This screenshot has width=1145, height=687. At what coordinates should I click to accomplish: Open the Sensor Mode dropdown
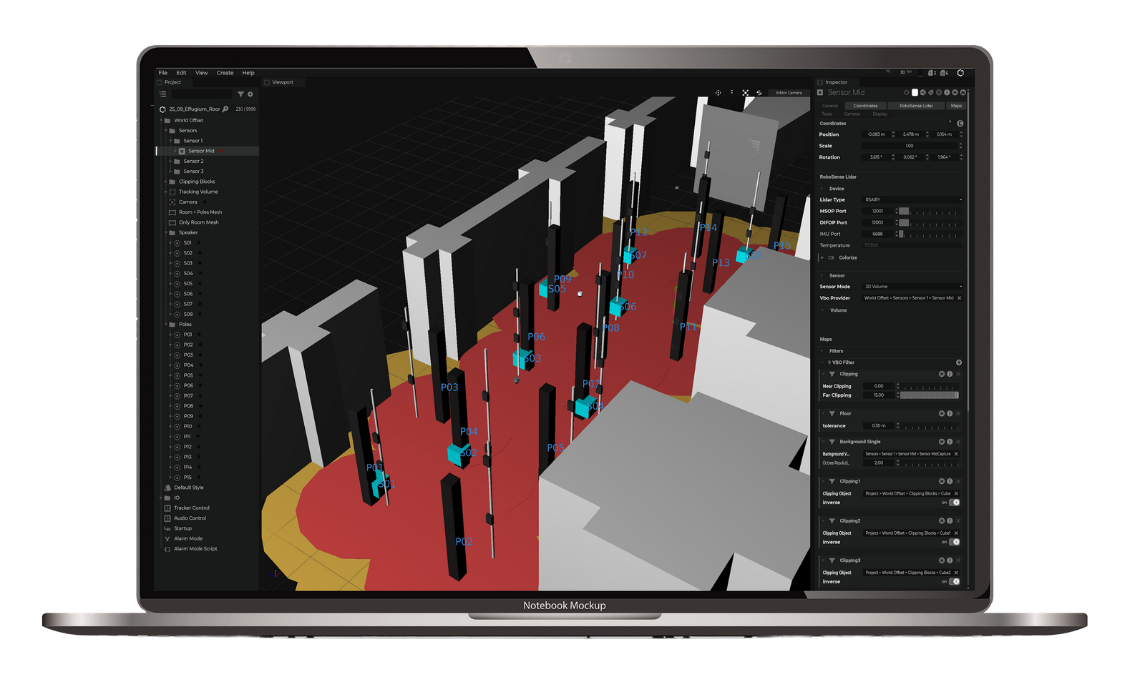(x=912, y=287)
